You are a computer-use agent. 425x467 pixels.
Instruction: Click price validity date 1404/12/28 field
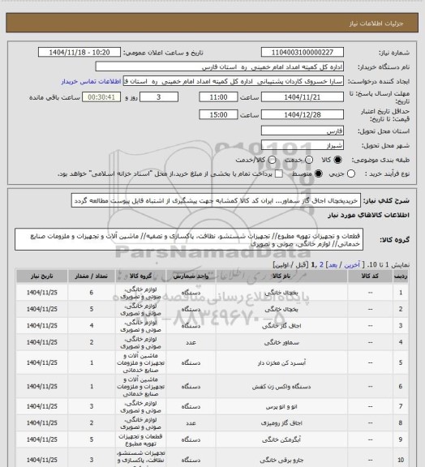coord(303,114)
